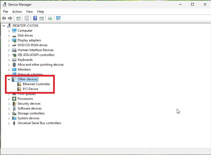Screen dimensions: 211x155
Task: Click the Scan for hardware changes monitor icon
Action: [x=58, y=18]
